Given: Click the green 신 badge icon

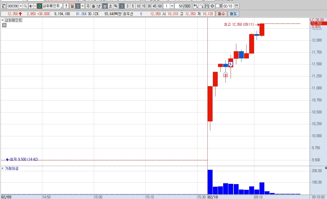Looking at the screenshot, I should pos(40,6).
